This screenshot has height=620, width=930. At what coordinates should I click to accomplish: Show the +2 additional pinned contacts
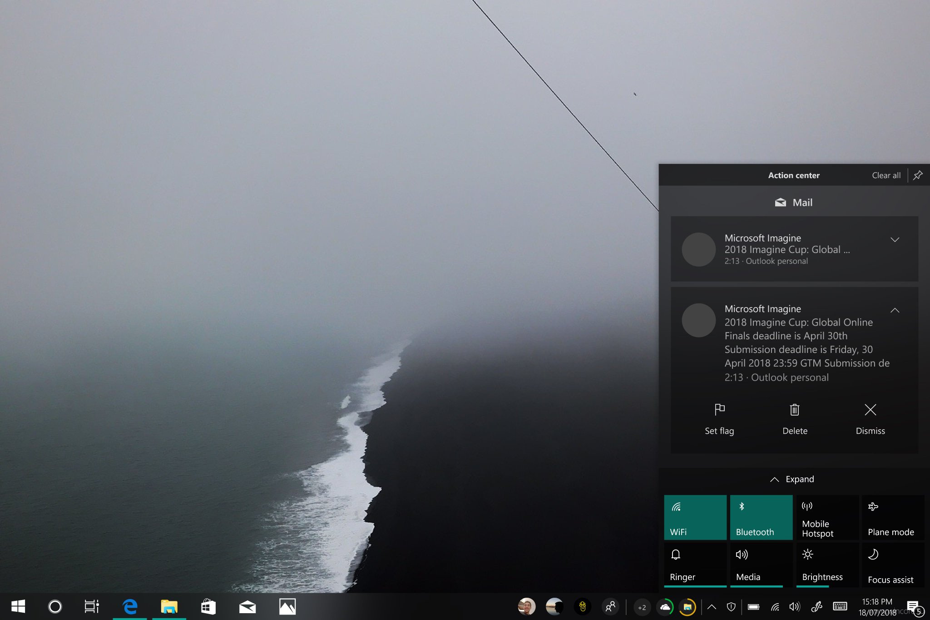[x=642, y=607]
